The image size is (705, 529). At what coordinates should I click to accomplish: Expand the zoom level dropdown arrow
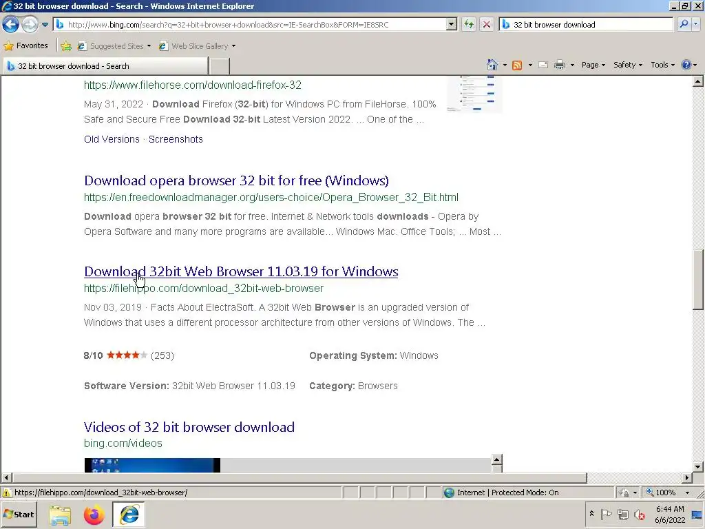coord(687,492)
